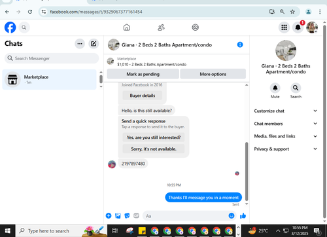The height and width of the screenshot is (237, 327).
Task: Show hidden system tray icons chevron
Action: click(x=278, y=230)
